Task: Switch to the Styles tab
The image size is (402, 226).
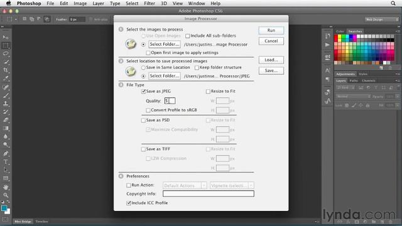Action: coord(363,74)
